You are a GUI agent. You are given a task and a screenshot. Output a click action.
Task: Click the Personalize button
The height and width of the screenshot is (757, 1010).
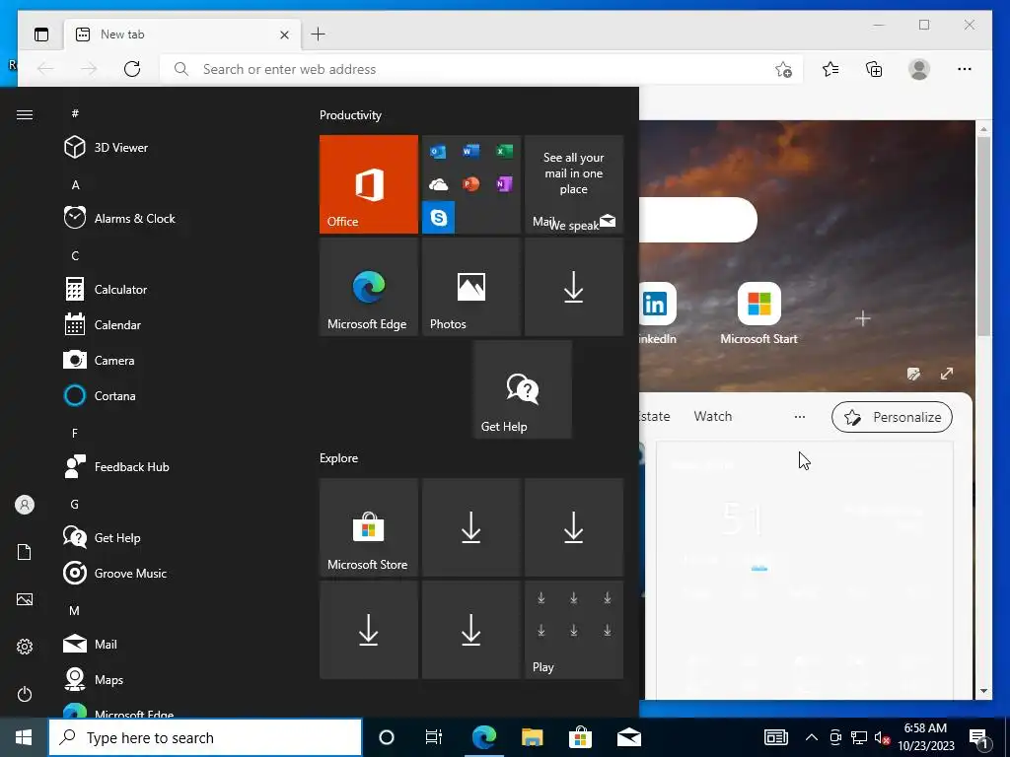[x=892, y=417]
